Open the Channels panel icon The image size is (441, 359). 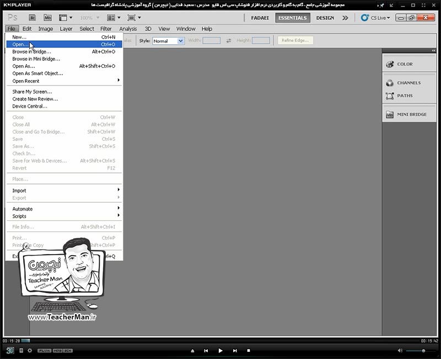[390, 83]
